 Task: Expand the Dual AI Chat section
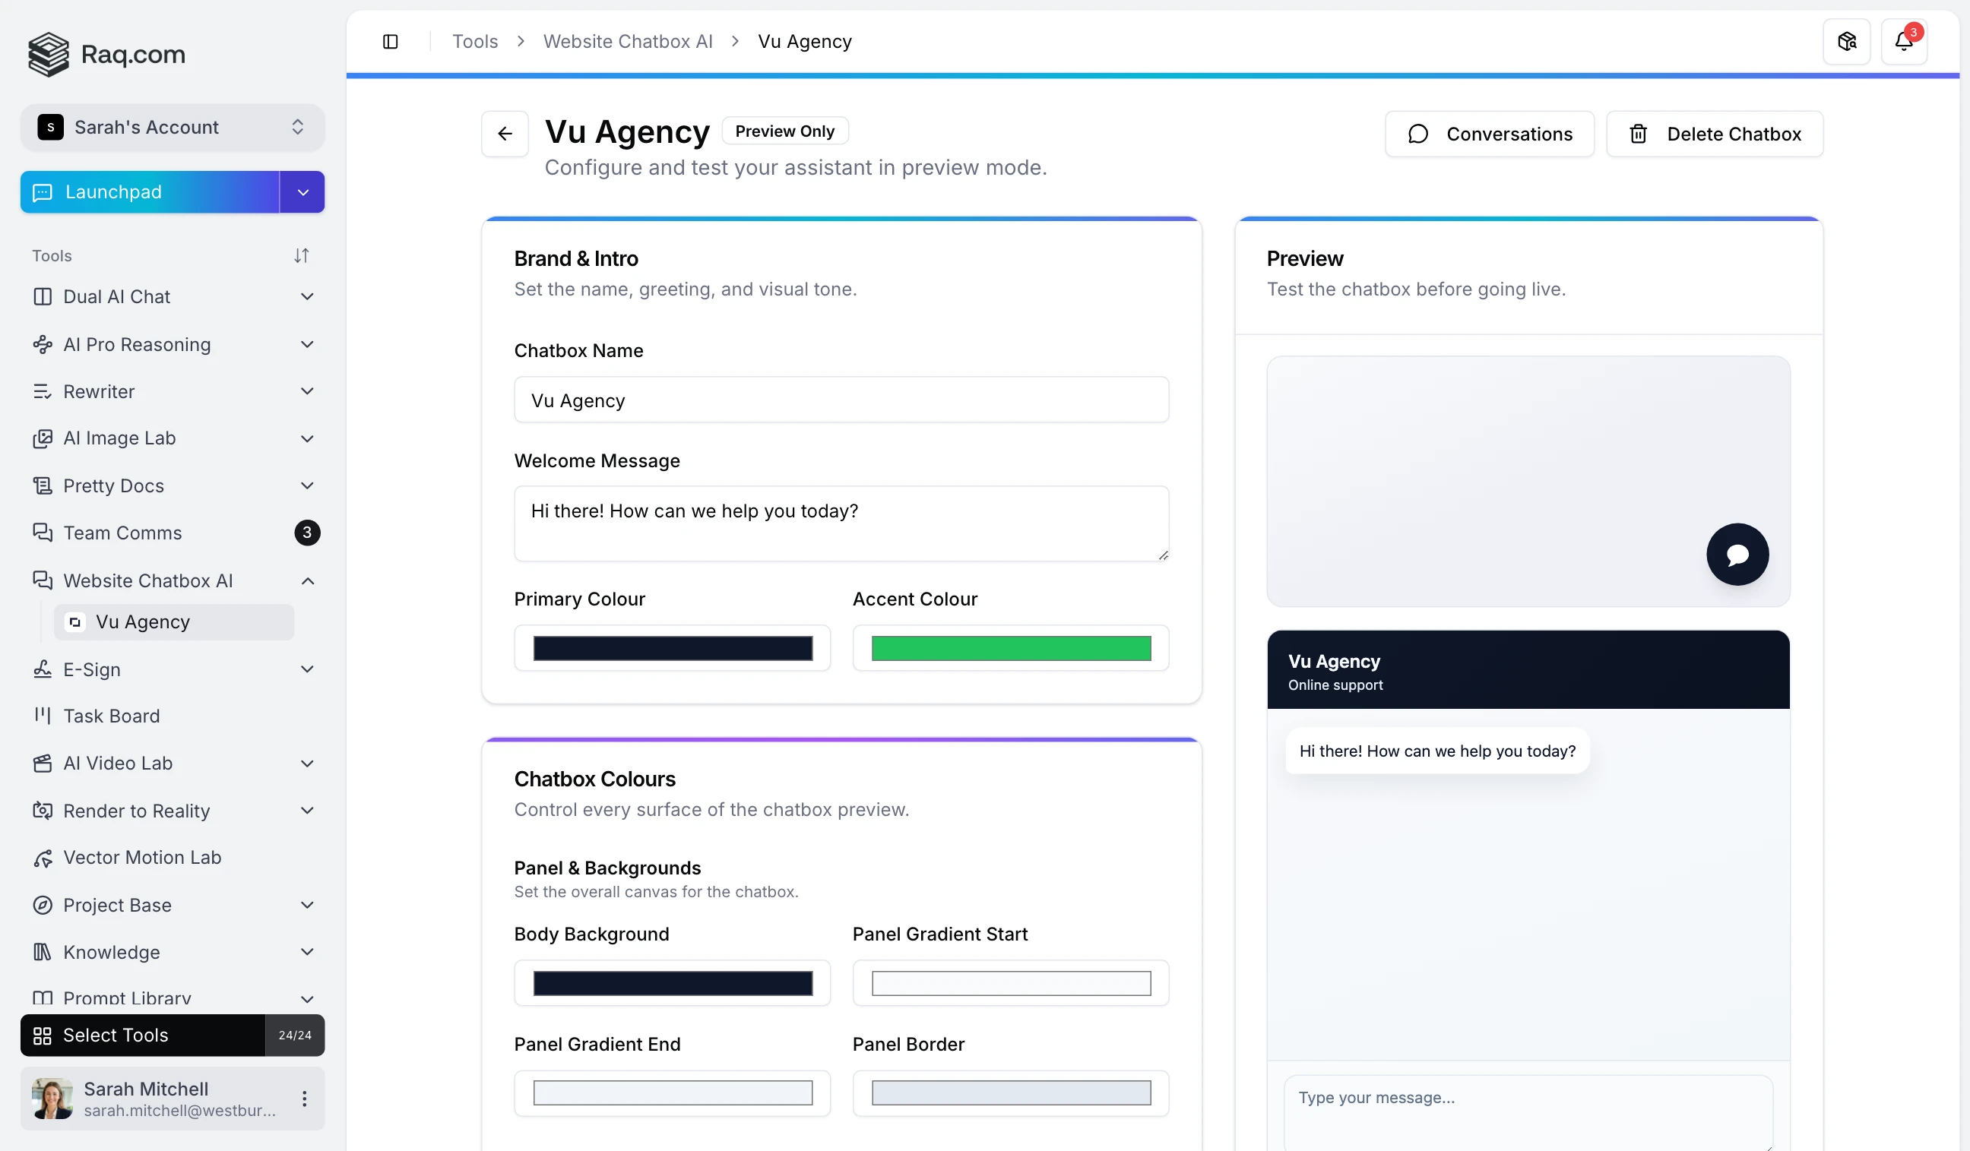(307, 297)
